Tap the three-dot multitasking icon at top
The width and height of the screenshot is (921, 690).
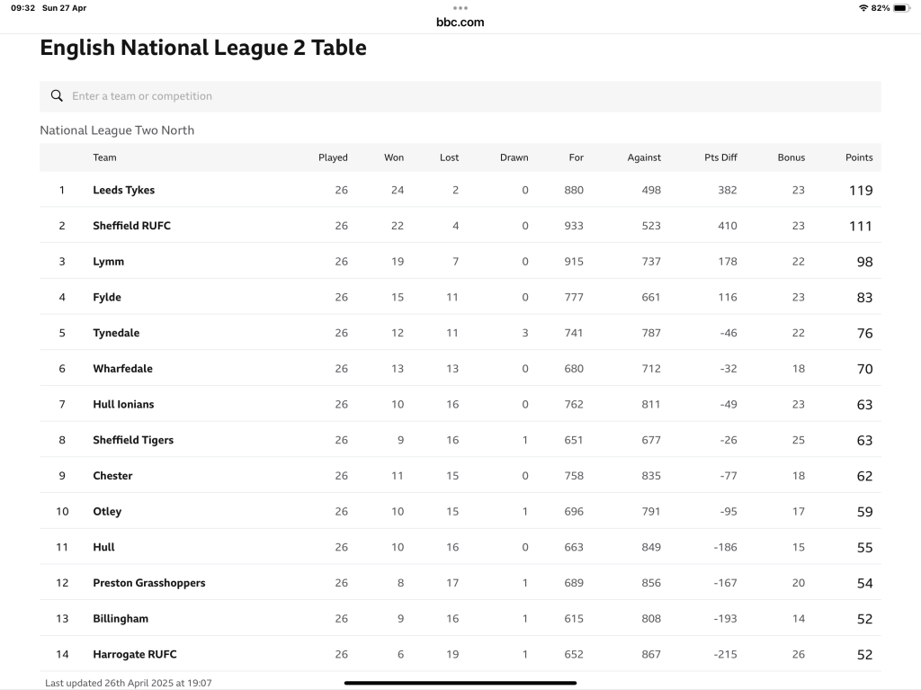pyautogui.click(x=460, y=8)
